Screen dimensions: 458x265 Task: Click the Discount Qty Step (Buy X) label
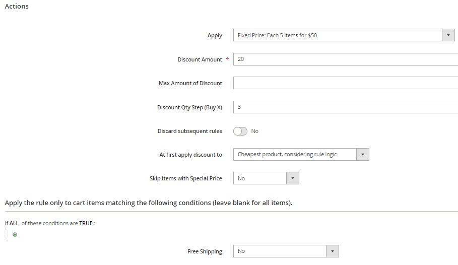pyautogui.click(x=189, y=107)
